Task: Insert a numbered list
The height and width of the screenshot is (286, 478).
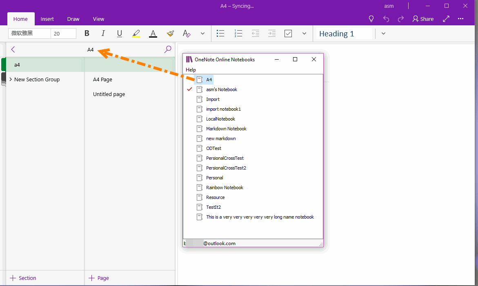Action: tap(238, 34)
